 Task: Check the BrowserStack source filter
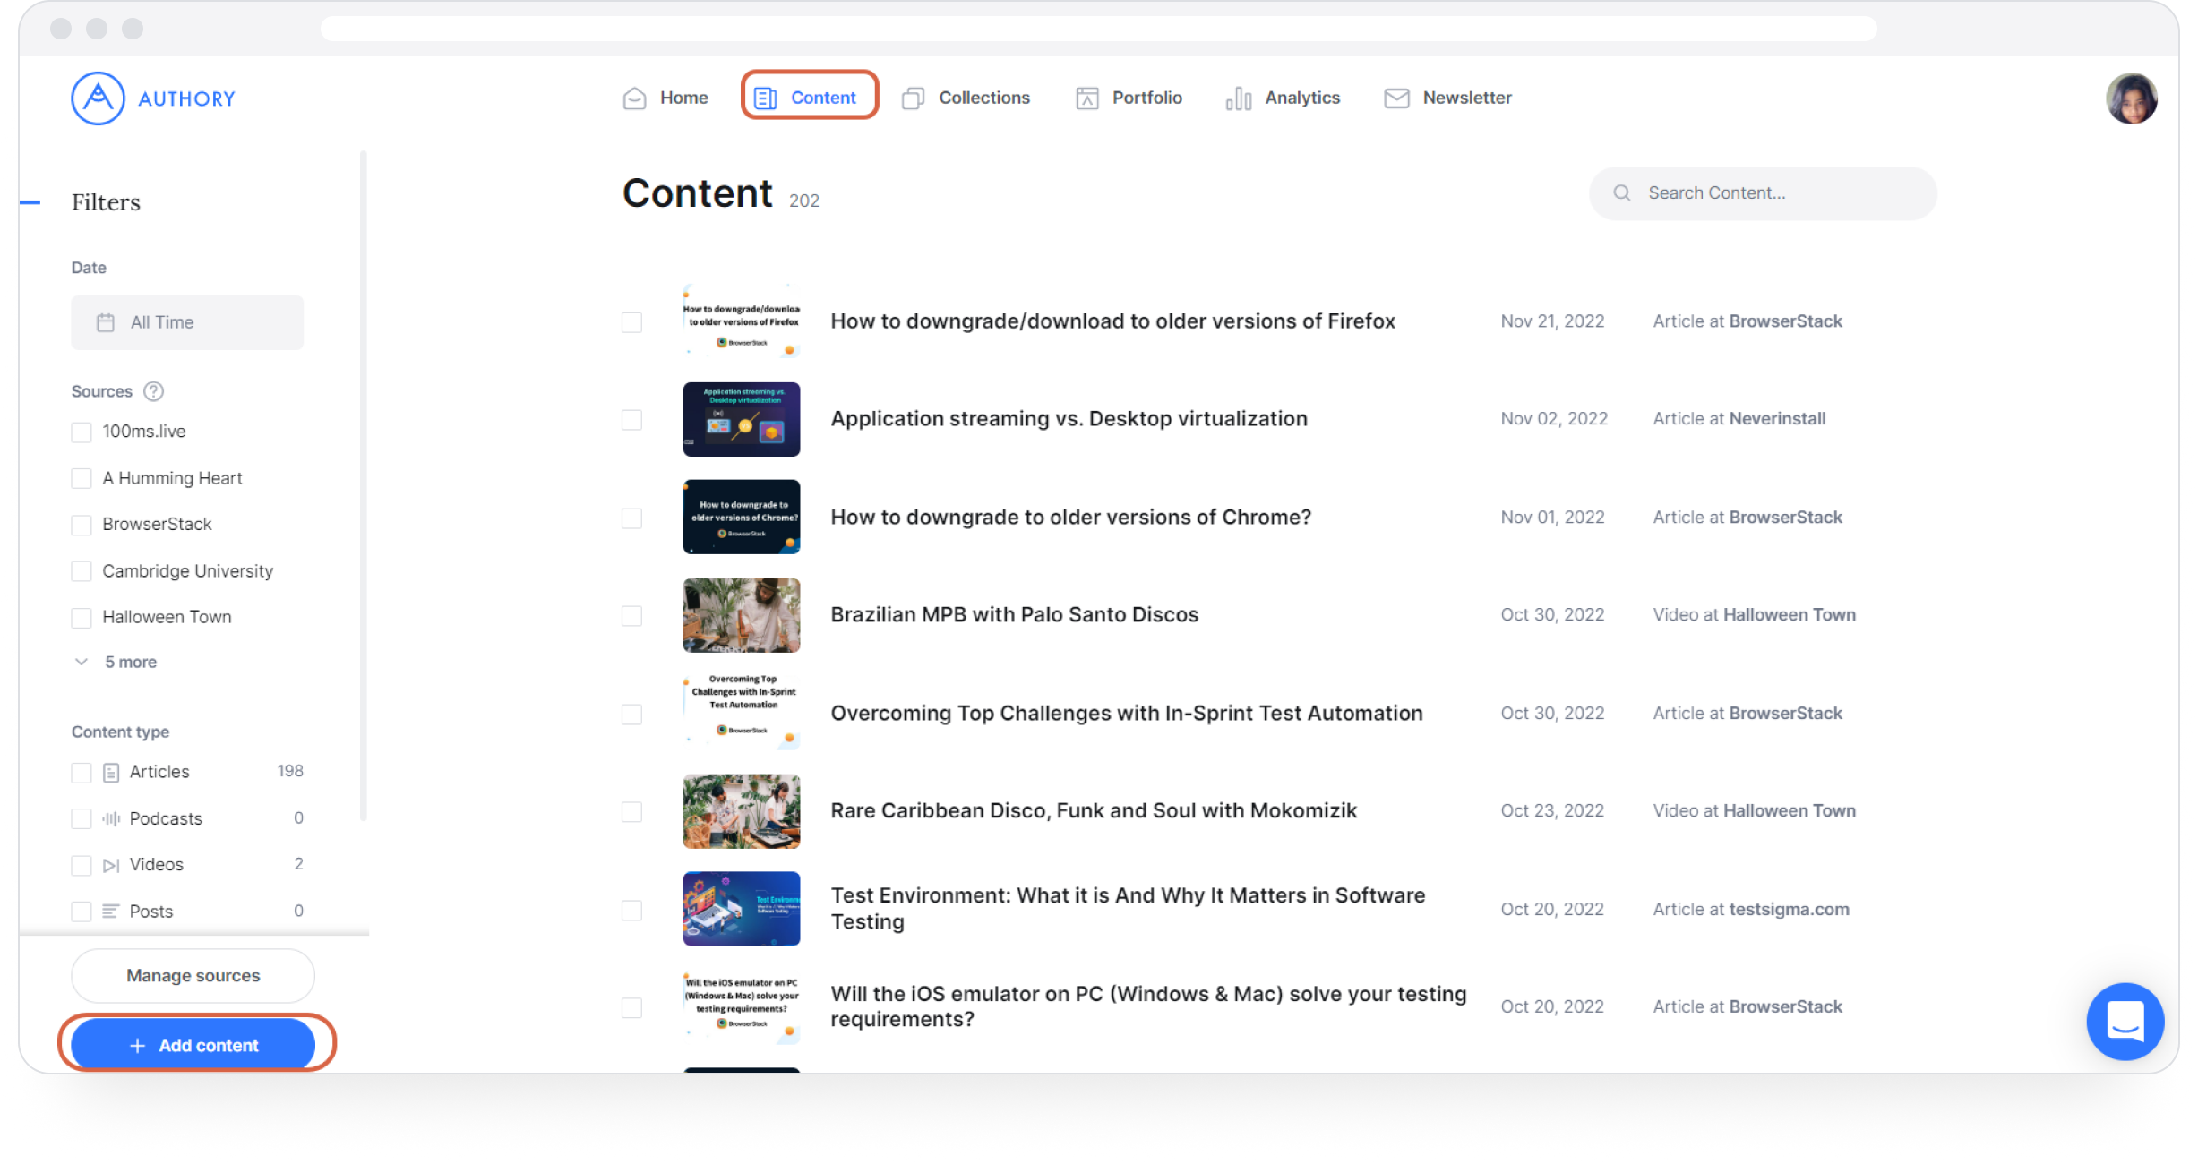[82, 525]
